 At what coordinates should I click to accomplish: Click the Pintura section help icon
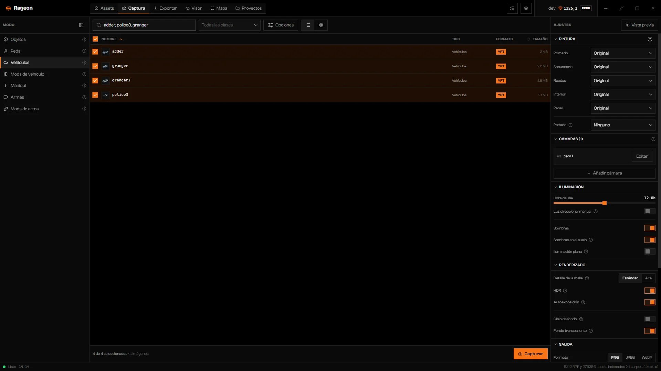pos(650,39)
